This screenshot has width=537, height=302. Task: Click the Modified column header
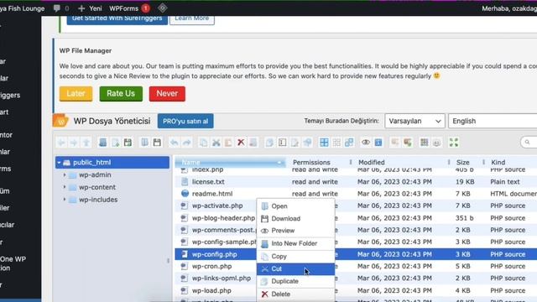pyautogui.click(x=372, y=163)
